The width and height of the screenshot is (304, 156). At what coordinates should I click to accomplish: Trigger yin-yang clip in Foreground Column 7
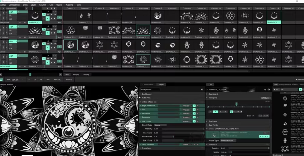coord(158,15)
